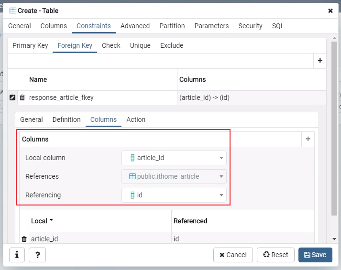Image resolution: width=341 pixels, height=270 pixels.
Task: Open the info button in the footer
Action: (x=17, y=255)
